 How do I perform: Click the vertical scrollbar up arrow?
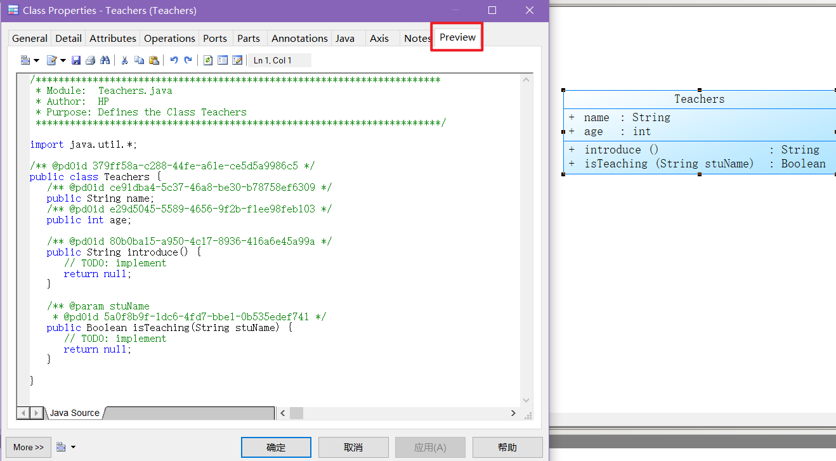click(x=526, y=79)
